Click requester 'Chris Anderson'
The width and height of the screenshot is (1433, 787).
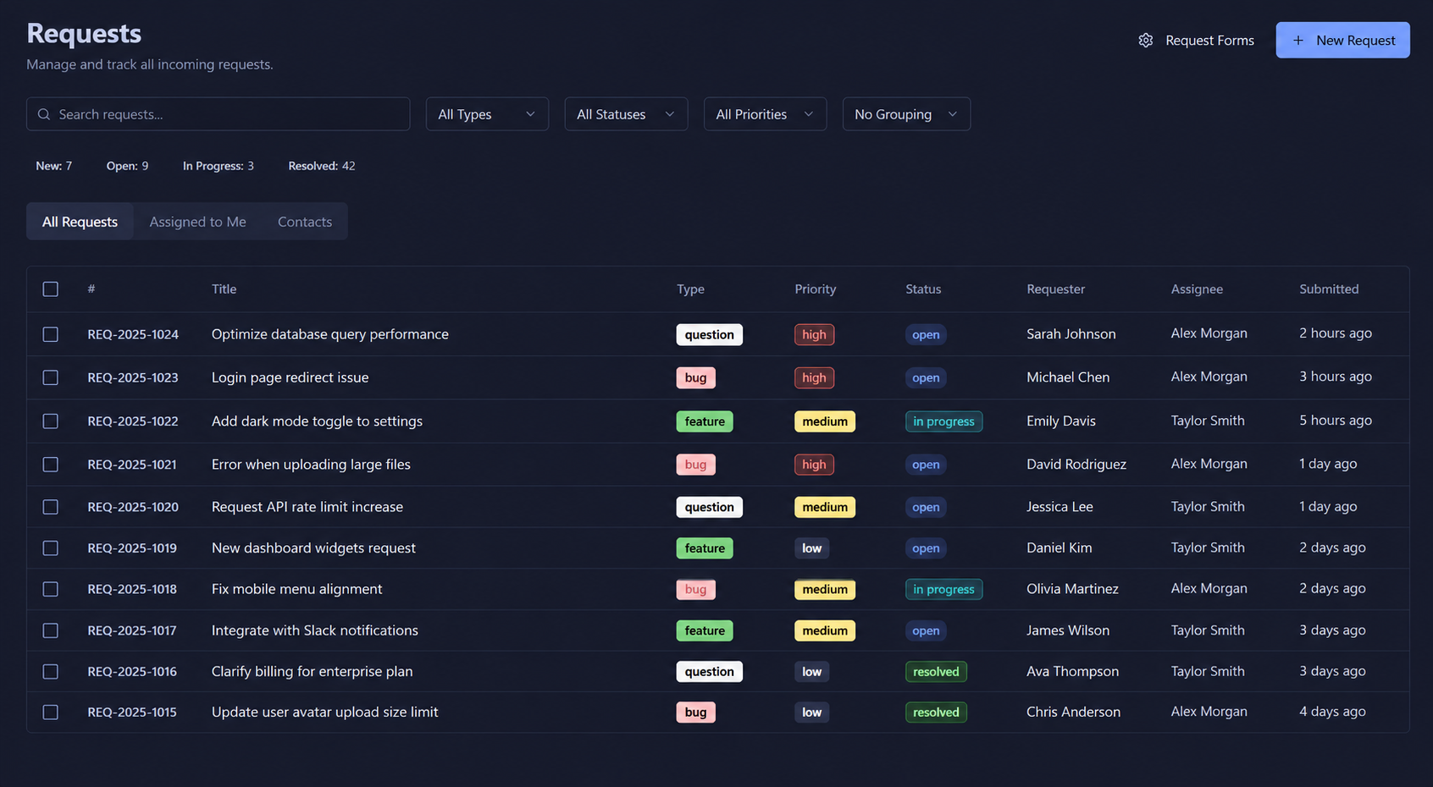(x=1073, y=713)
